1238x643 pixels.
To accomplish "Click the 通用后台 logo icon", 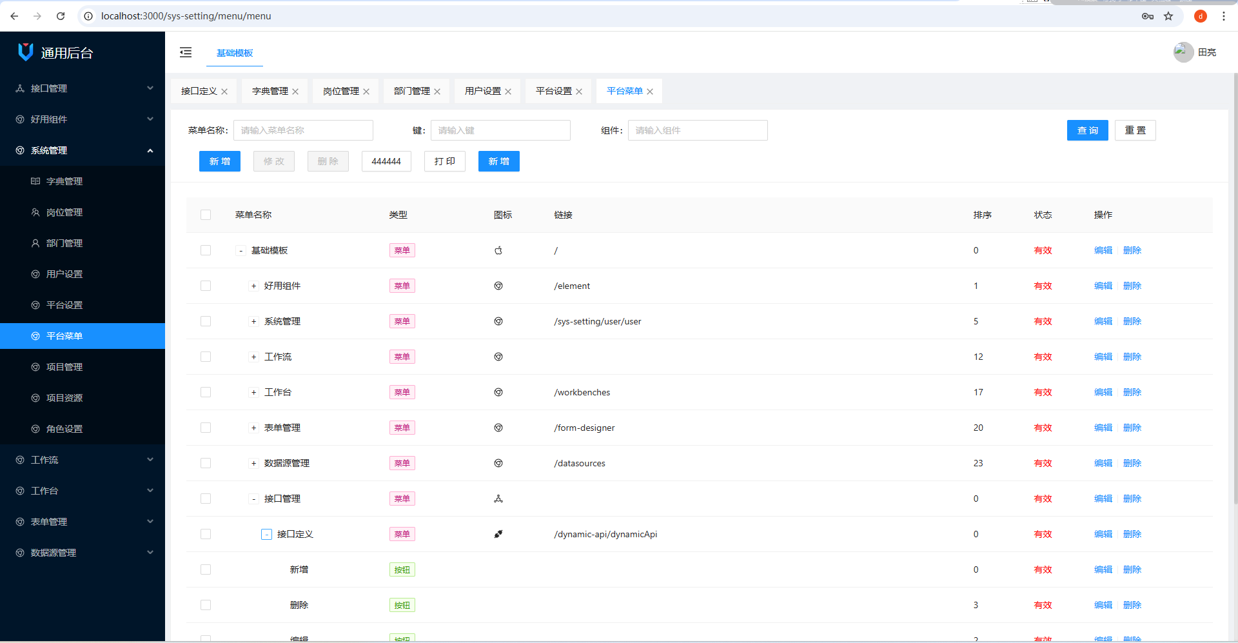I will 24,52.
